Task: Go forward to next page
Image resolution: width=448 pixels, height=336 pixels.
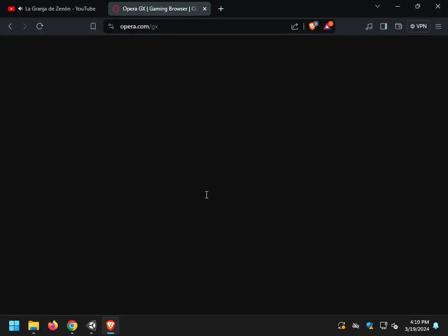Action: coord(24,26)
